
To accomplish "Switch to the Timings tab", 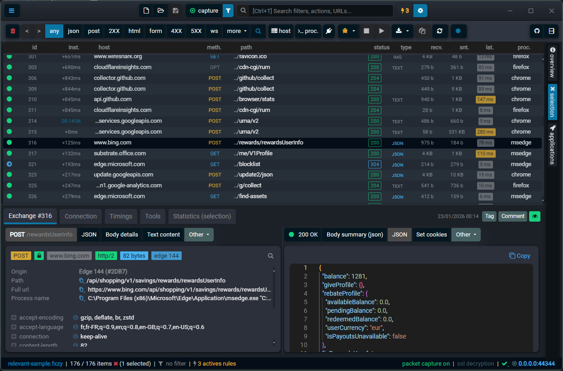I will 121,216.
